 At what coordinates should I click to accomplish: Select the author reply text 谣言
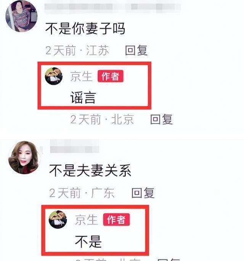[x=83, y=98]
